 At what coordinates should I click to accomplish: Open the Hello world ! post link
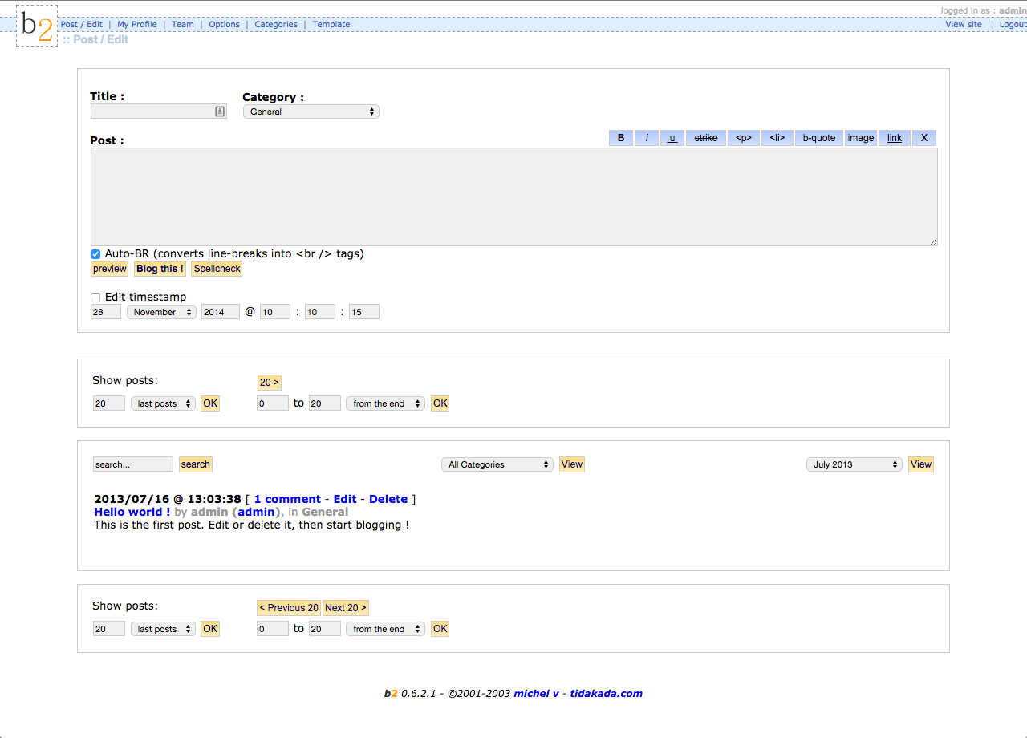132,512
